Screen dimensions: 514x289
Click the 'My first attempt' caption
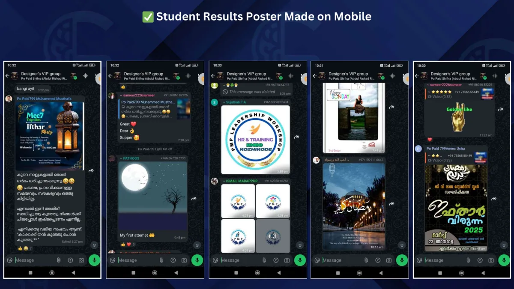coord(134,235)
